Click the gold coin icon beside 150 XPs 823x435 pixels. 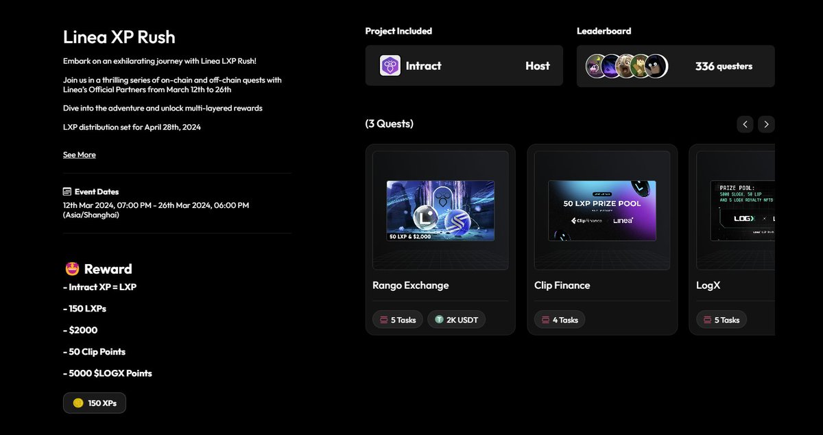click(78, 403)
